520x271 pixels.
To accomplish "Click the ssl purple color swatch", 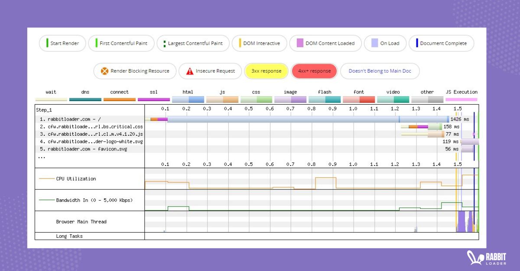I will [x=153, y=99].
